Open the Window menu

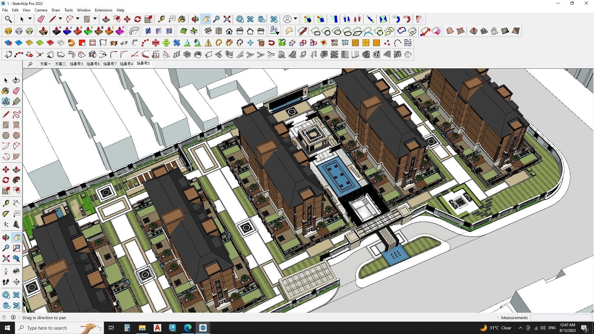pyautogui.click(x=84, y=10)
